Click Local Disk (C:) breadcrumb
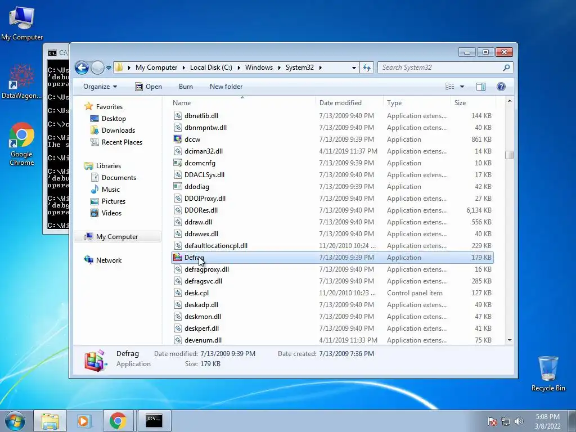576x432 pixels. tap(211, 67)
